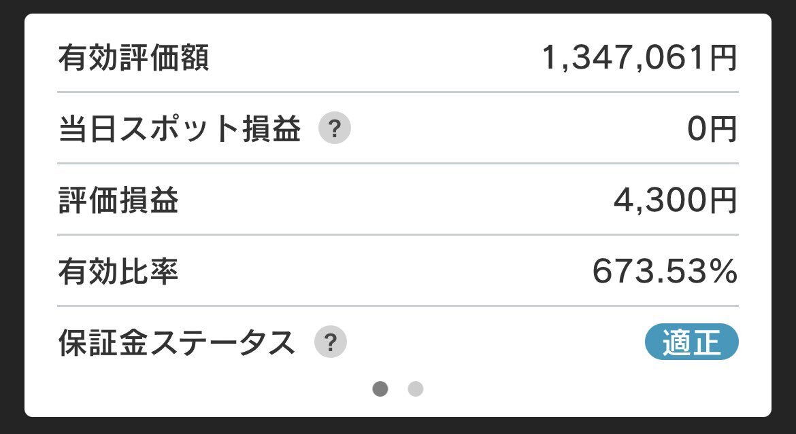Click the 保証金ステータス row

point(398,342)
